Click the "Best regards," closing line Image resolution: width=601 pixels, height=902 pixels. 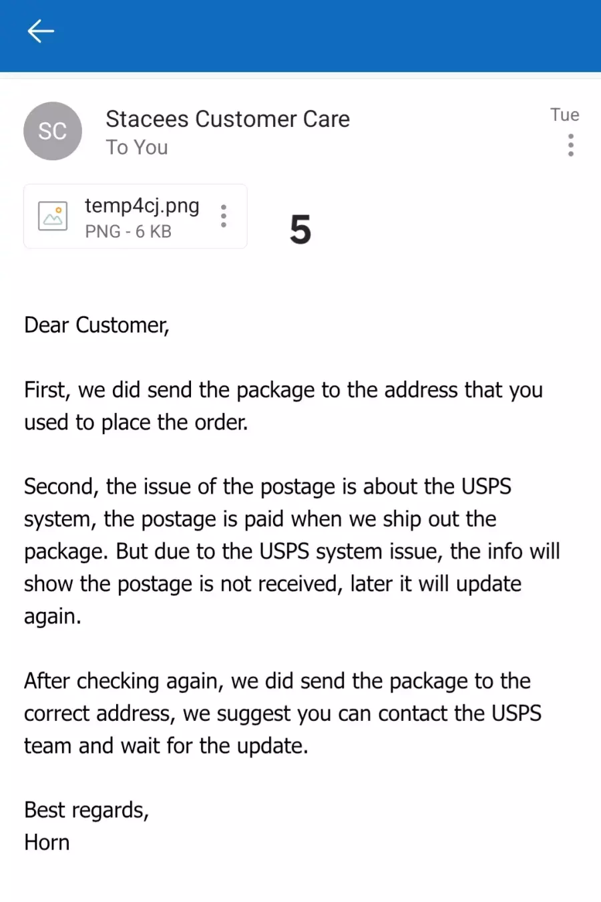[86, 810]
